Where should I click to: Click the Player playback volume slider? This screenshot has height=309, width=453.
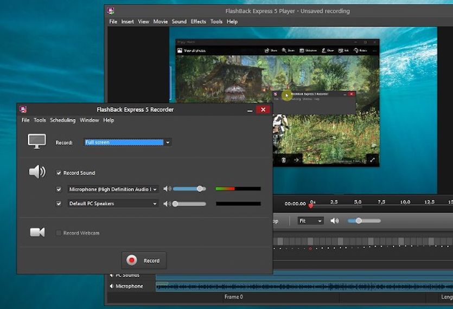click(x=364, y=221)
